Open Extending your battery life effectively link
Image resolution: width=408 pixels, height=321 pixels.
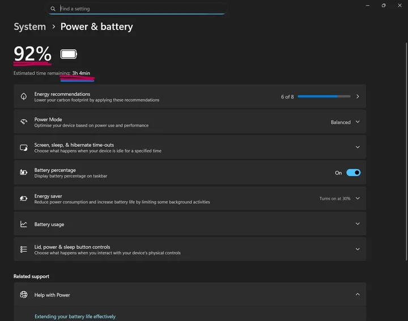pos(75,316)
